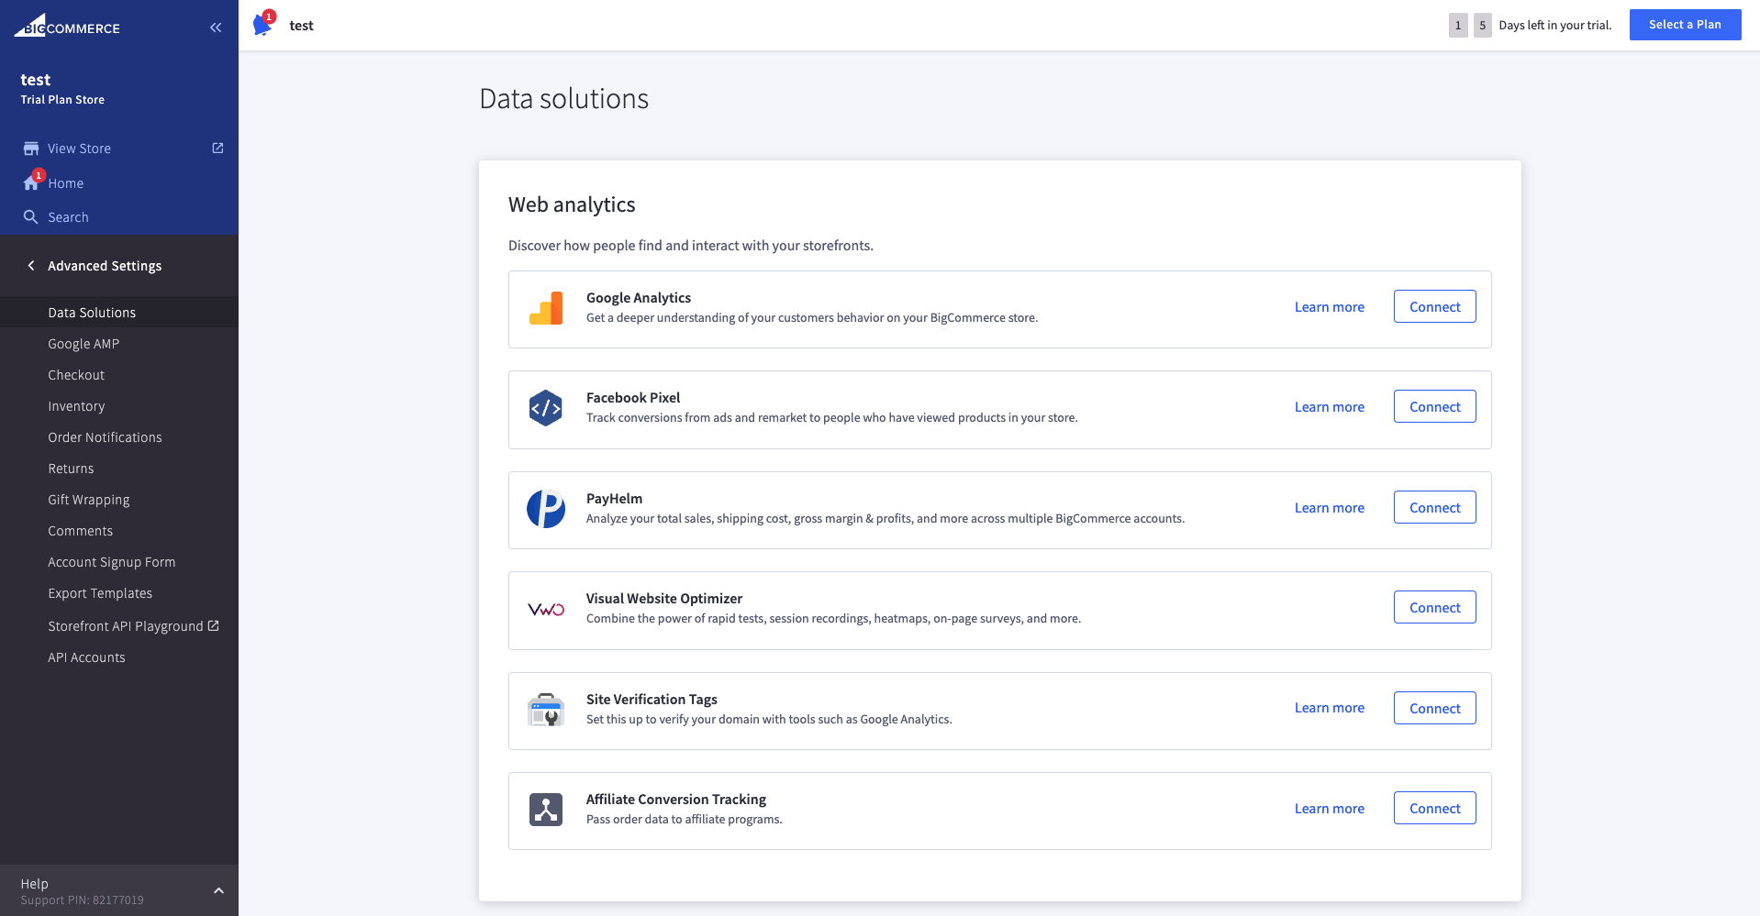
Task: Open Google AMP settings
Action: pyautogui.click(x=84, y=344)
